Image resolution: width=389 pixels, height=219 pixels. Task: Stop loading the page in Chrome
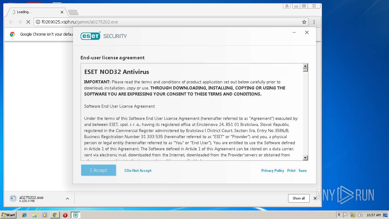[x=28, y=22]
